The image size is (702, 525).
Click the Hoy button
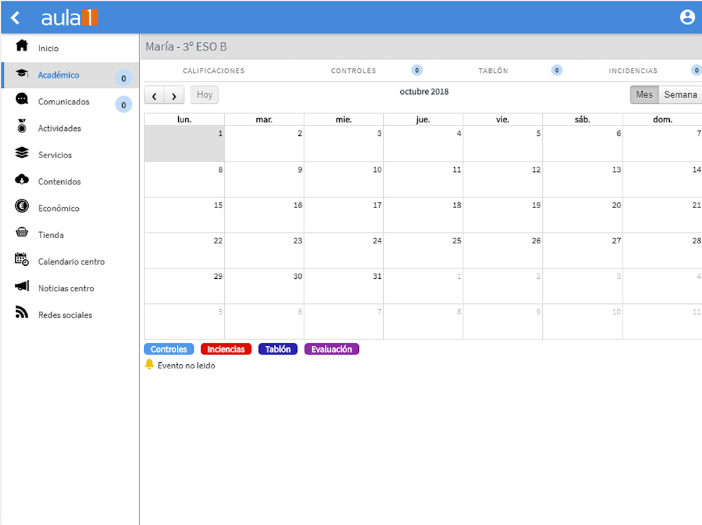[x=204, y=94]
